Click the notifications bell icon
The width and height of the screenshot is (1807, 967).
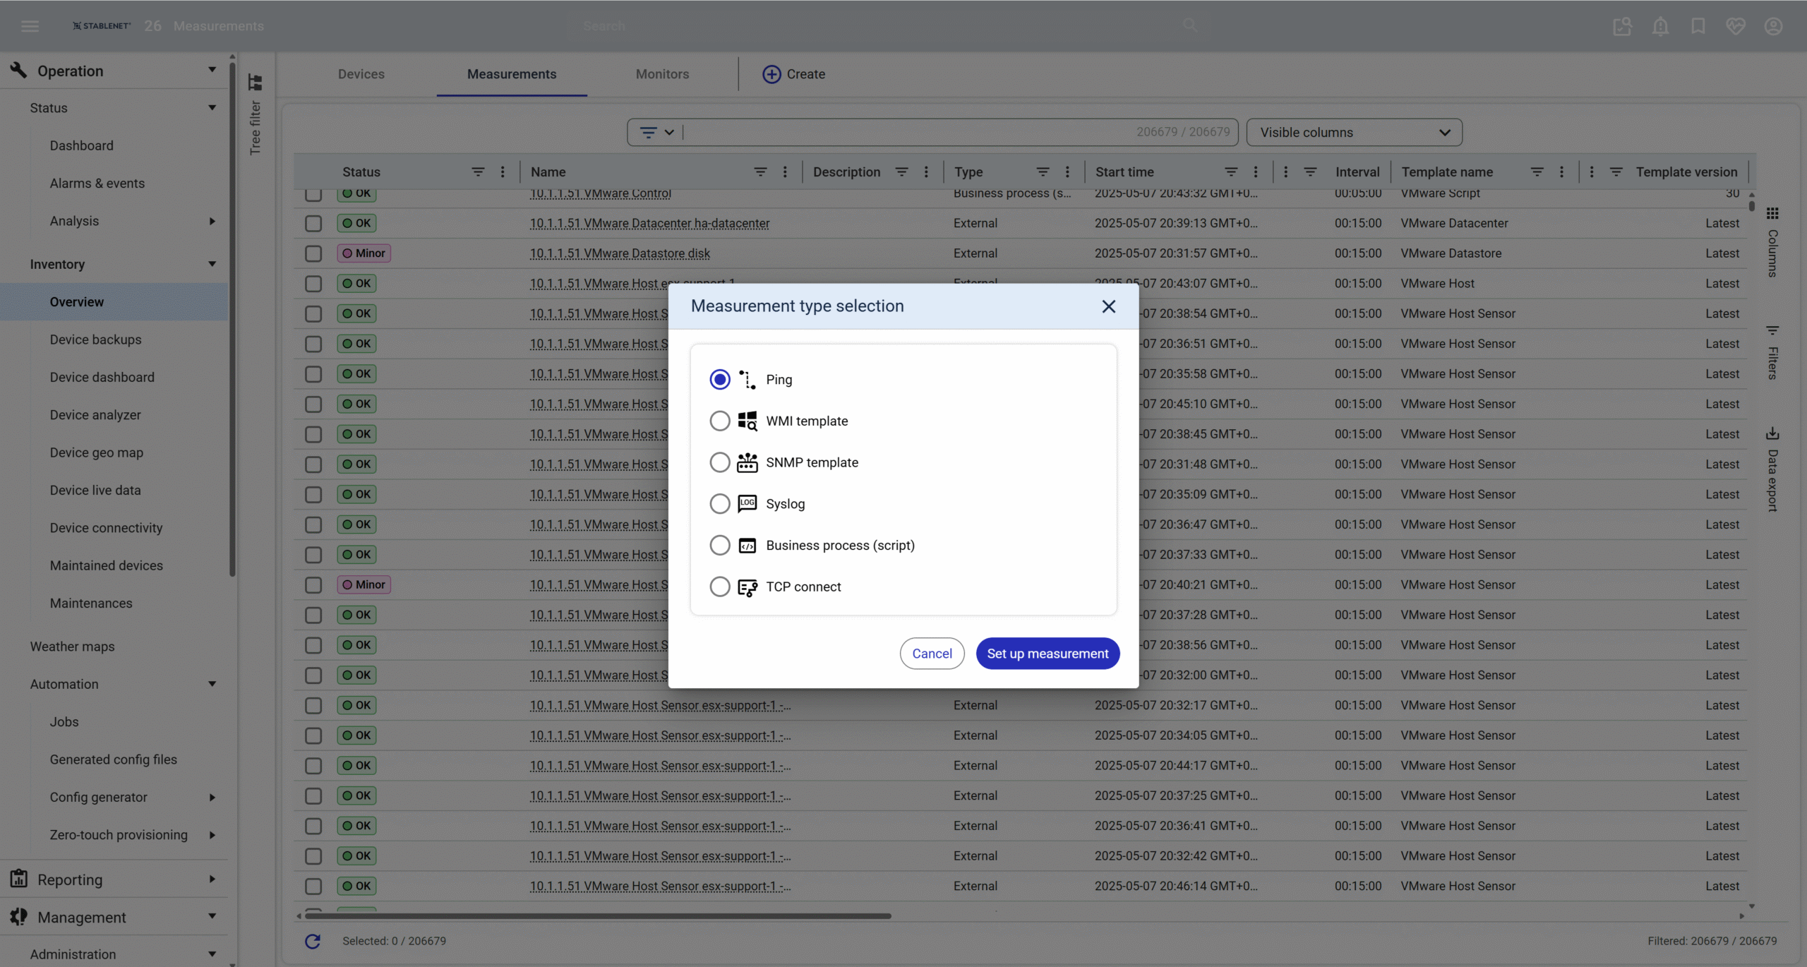coord(1660,26)
